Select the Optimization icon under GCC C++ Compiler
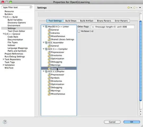The image size is (143, 127). point(49,59)
